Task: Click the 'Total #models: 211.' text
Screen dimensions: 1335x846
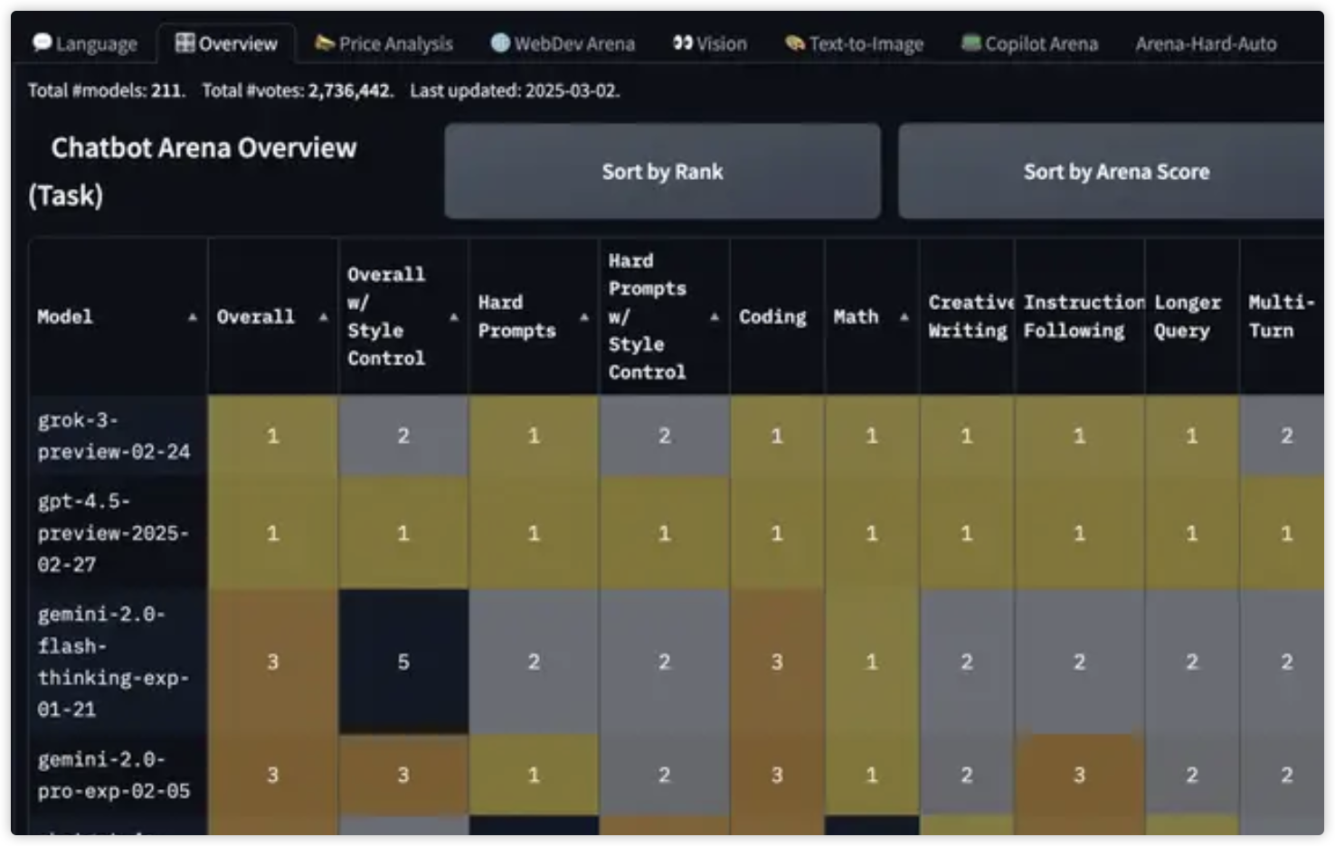Action: [x=107, y=90]
